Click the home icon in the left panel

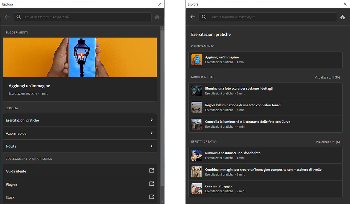[x=157, y=17]
